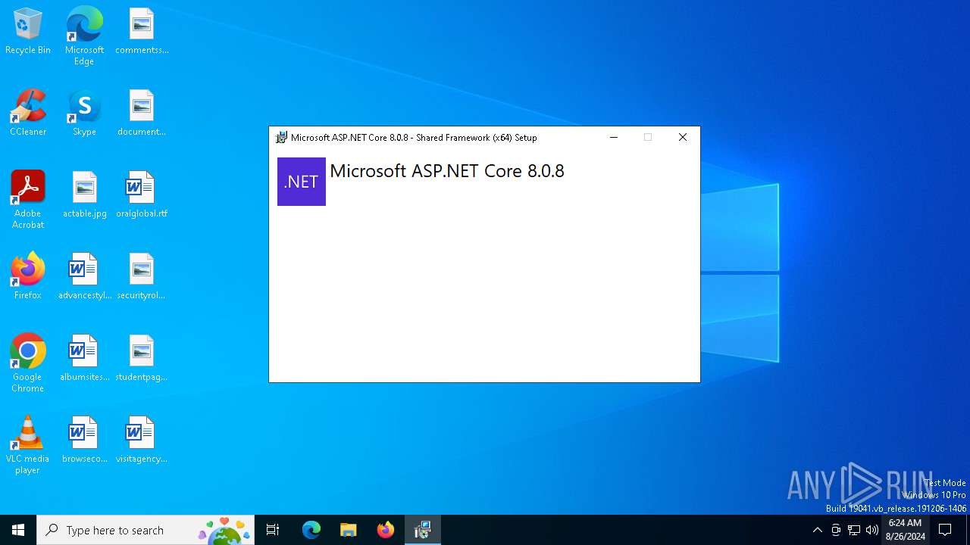Select the CCleaner desktop shortcut
The width and height of the screenshot is (970, 545).
coord(28,114)
